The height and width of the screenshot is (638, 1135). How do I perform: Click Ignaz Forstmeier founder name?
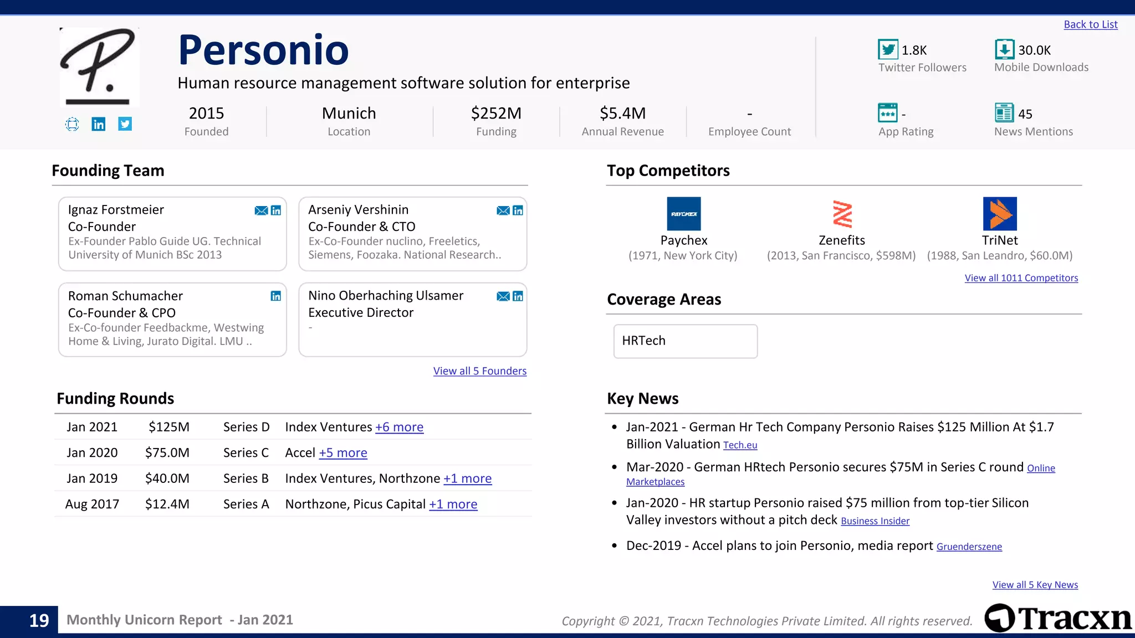click(x=116, y=210)
